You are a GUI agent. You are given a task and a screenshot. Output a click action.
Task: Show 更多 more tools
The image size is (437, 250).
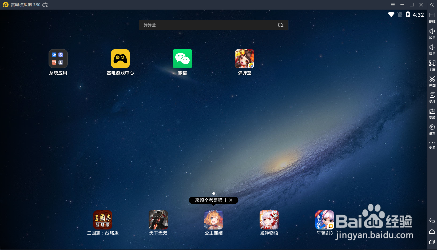432,145
